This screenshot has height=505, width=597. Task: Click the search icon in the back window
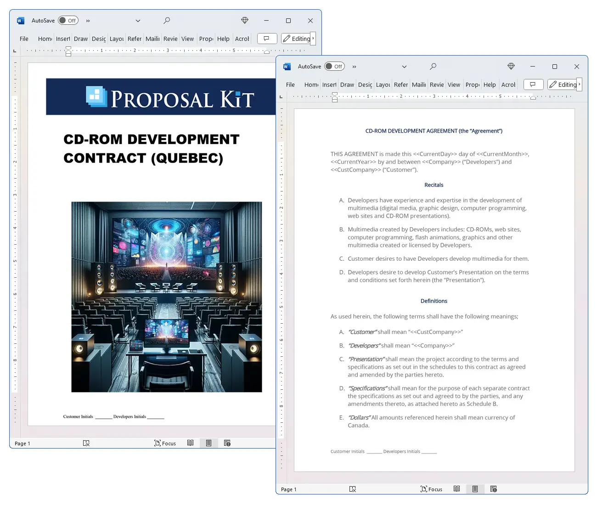(166, 21)
